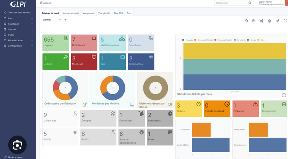Open the Accueil breadcrumb link
Viewport: 288px width, 159px height.
click(x=46, y=3)
